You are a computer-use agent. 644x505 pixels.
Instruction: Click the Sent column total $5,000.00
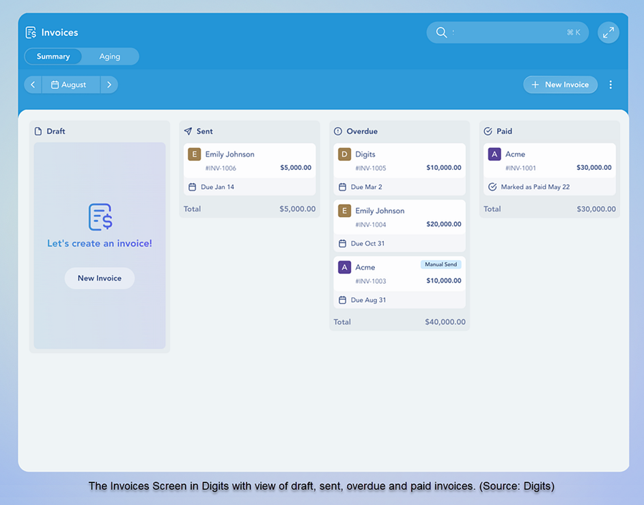tap(297, 209)
